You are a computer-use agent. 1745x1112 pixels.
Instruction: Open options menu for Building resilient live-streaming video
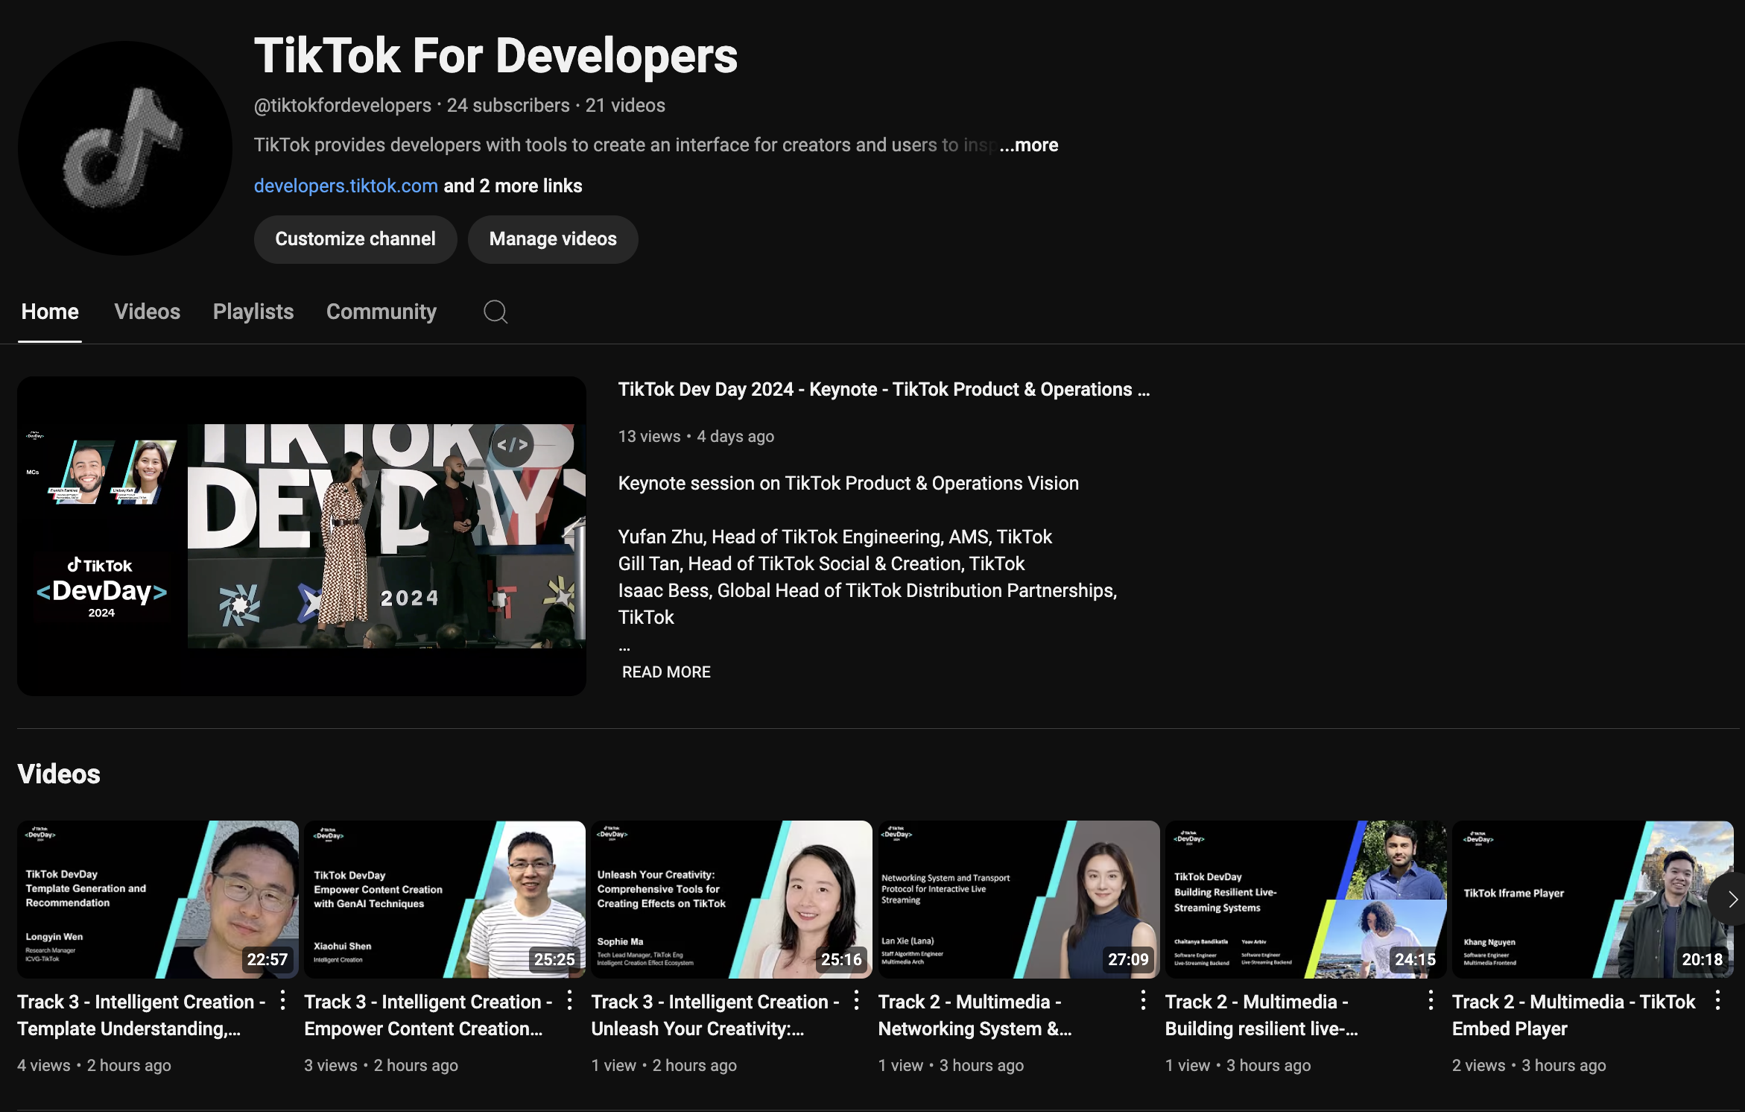[x=1430, y=1001]
